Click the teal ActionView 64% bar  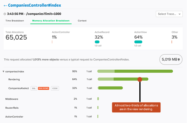pyautogui.click(x=138, y=42)
